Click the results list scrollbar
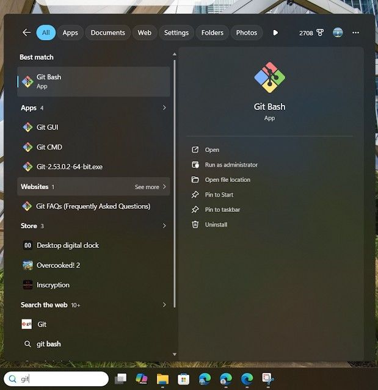Viewport: 378px width, 390px height. 175,183
